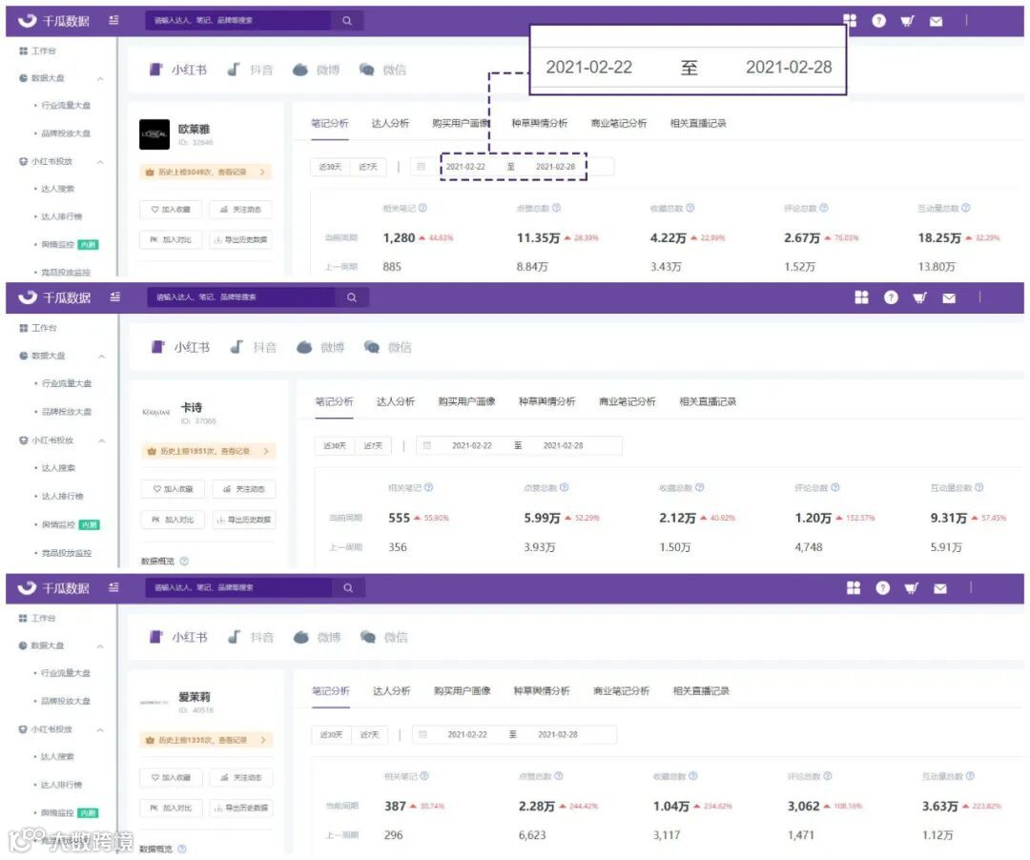The width and height of the screenshot is (1030, 860).
Task: Click the 卡诗 Kerastase logo thumbnail
Action: point(155,412)
